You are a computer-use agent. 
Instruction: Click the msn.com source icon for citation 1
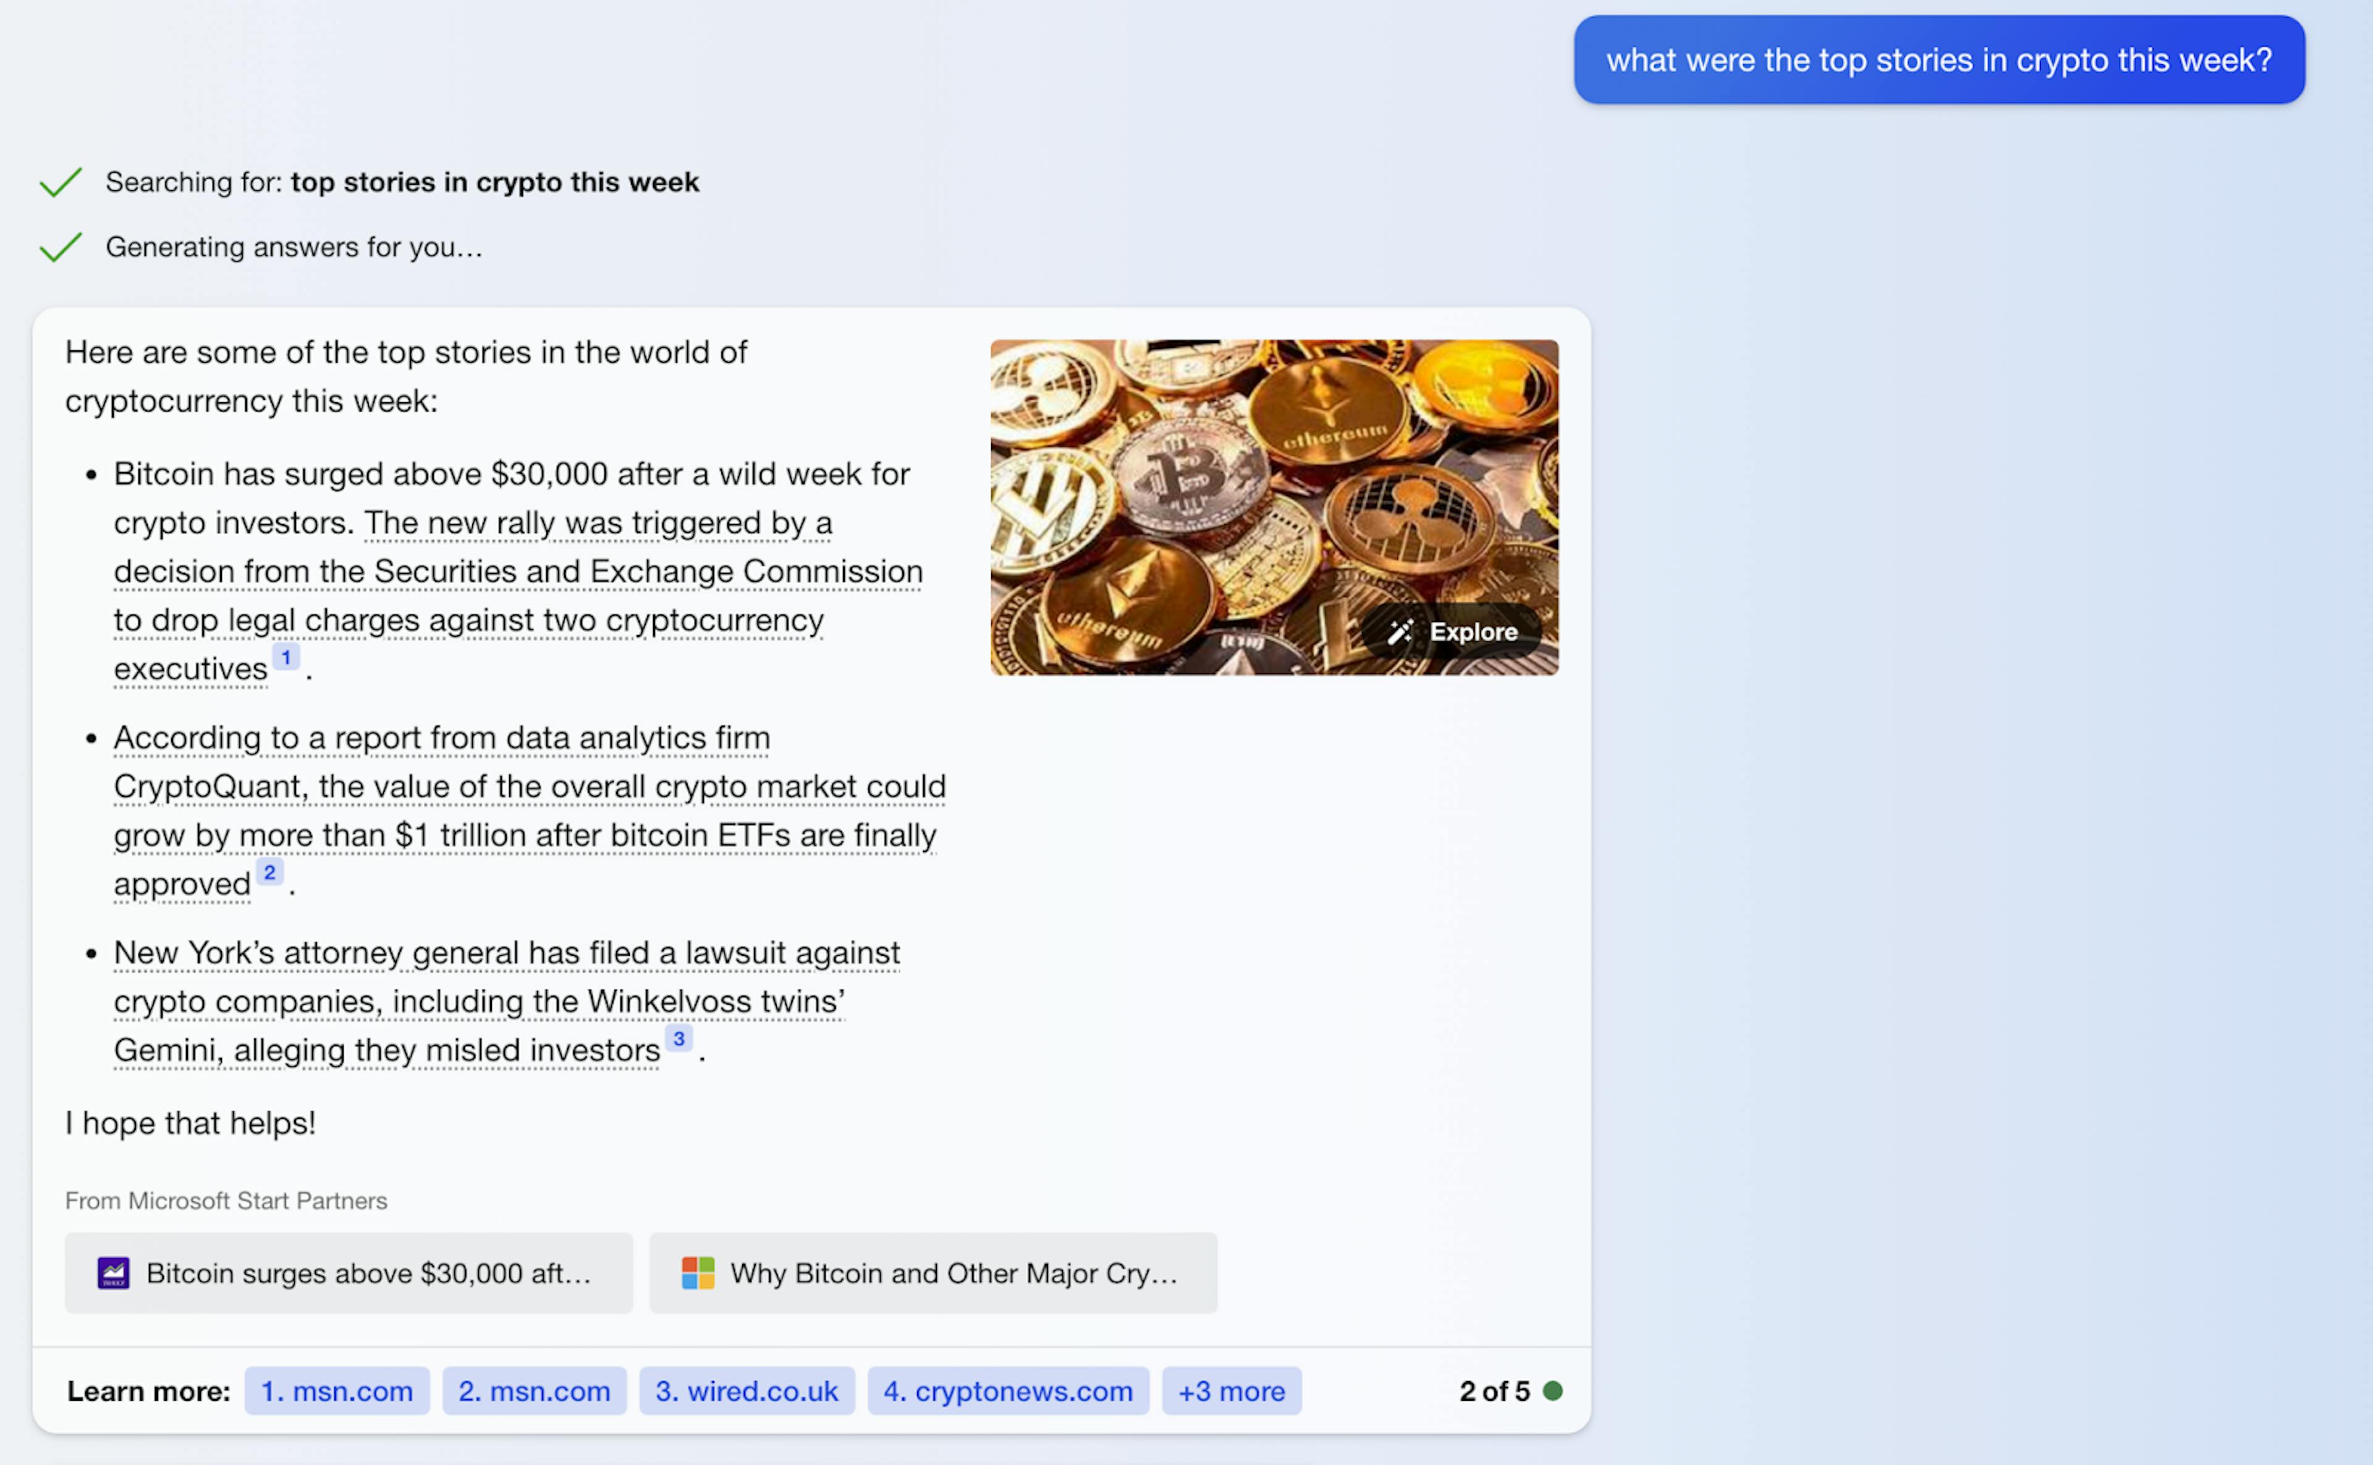coord(334,1389)
